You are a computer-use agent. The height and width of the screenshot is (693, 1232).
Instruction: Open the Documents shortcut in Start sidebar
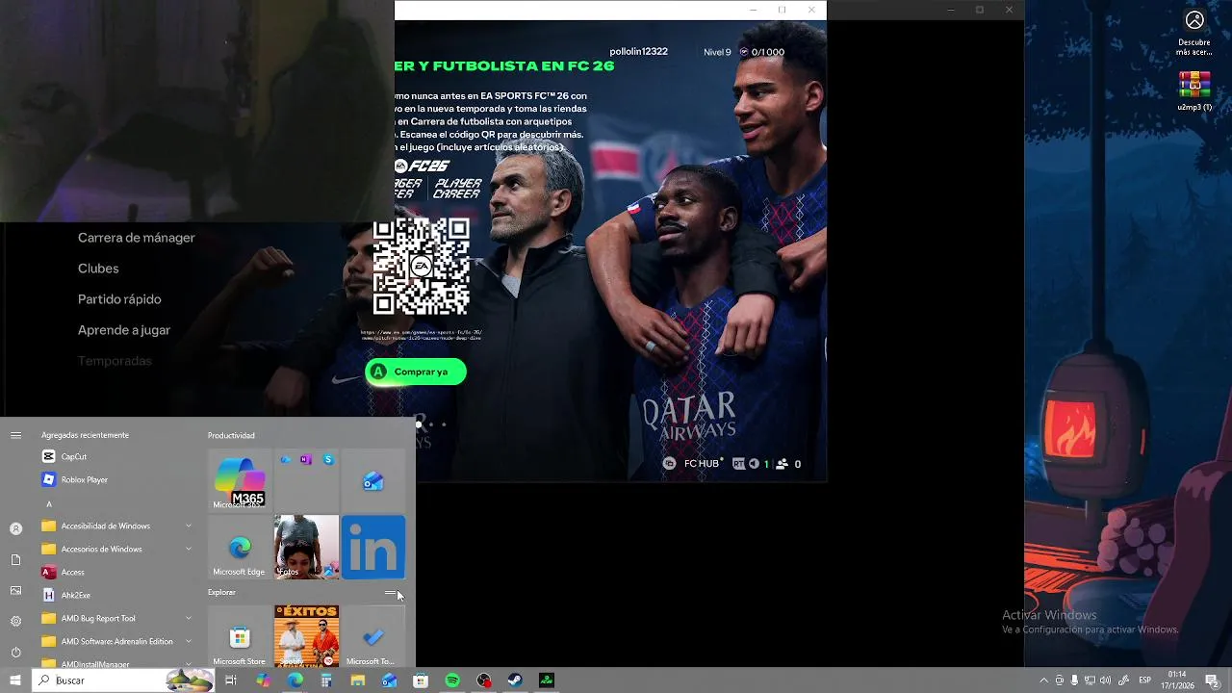[15, 559]
